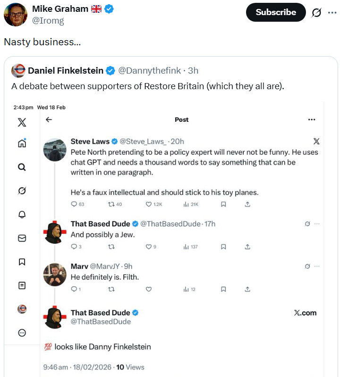Like Steve Laws' post with the heart

point(149,204)
